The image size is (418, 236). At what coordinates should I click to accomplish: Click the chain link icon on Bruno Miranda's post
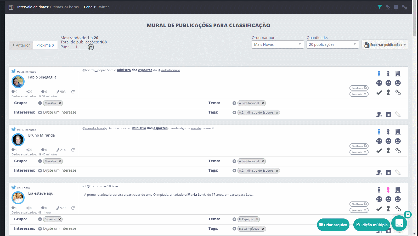398,150
